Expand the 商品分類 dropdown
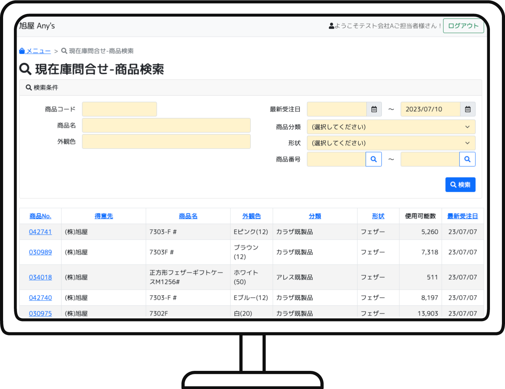Screen dimensions: 505x389 click(x=391, y=127)
